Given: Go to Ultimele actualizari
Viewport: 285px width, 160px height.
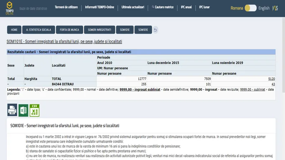Looking at the screenshot, I should pyautogui.click(x=133, y=7).
